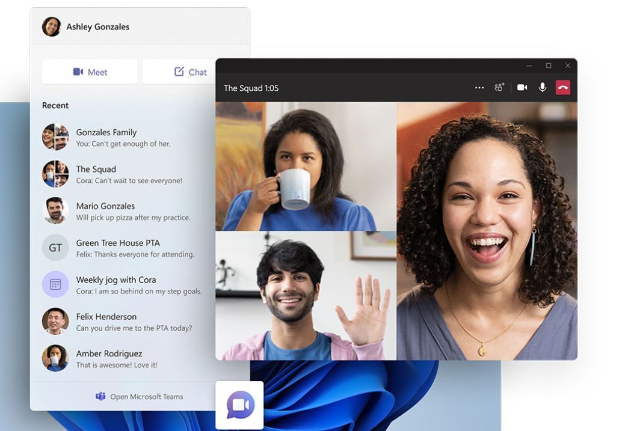Click the Teams Chat taskbar icon
Screen dimensions: 631x431
point(240,405)
